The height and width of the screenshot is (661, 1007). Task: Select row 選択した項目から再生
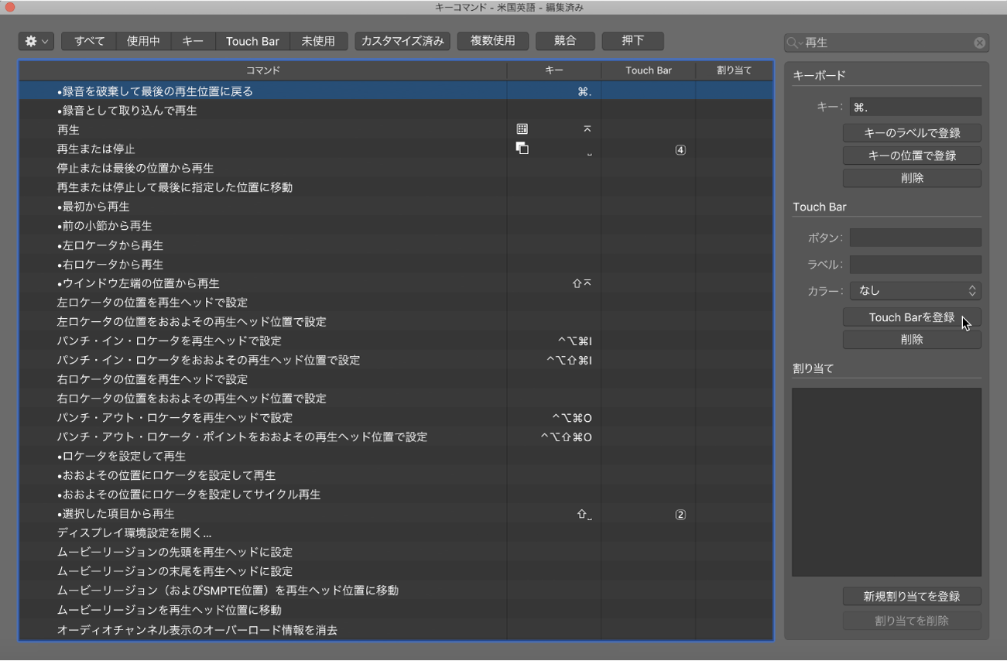pyautogui.click(x=396, y=514)
